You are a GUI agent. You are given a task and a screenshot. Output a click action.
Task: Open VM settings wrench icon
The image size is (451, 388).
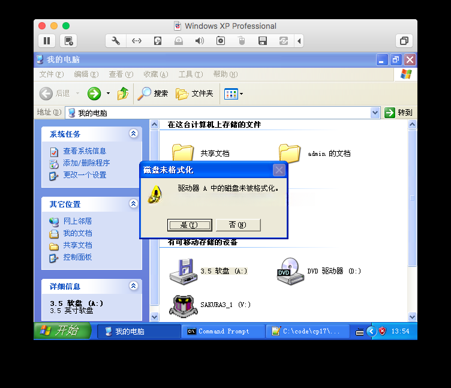click(x=116, y=41)
